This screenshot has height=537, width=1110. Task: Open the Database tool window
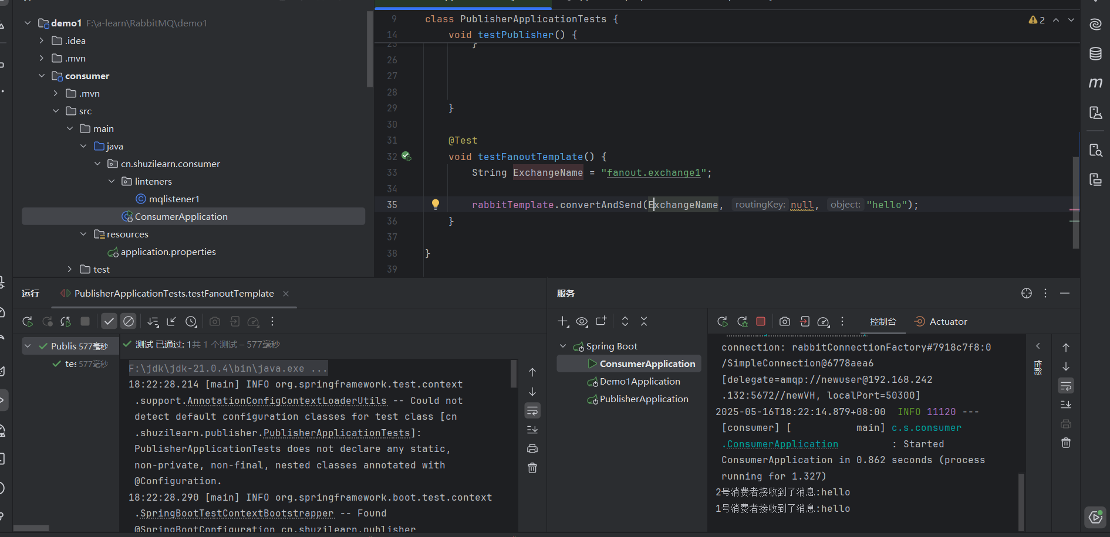pos(1095,54)
